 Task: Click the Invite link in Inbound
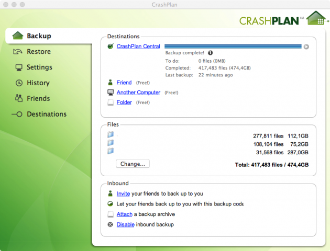(123, 193)
